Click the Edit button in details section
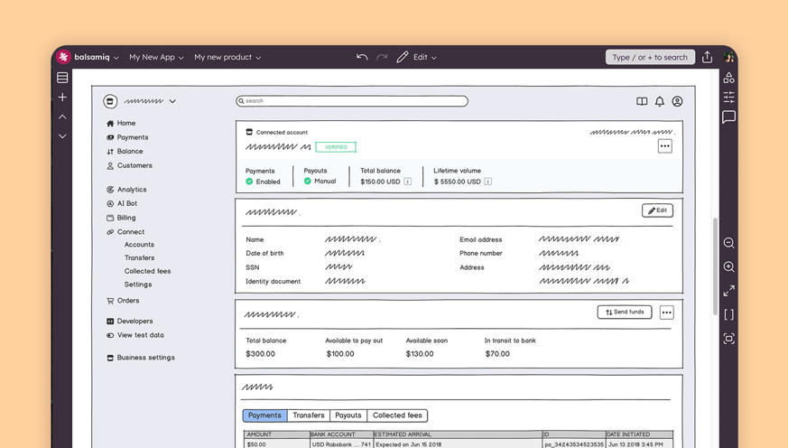 tap(657, 210)
